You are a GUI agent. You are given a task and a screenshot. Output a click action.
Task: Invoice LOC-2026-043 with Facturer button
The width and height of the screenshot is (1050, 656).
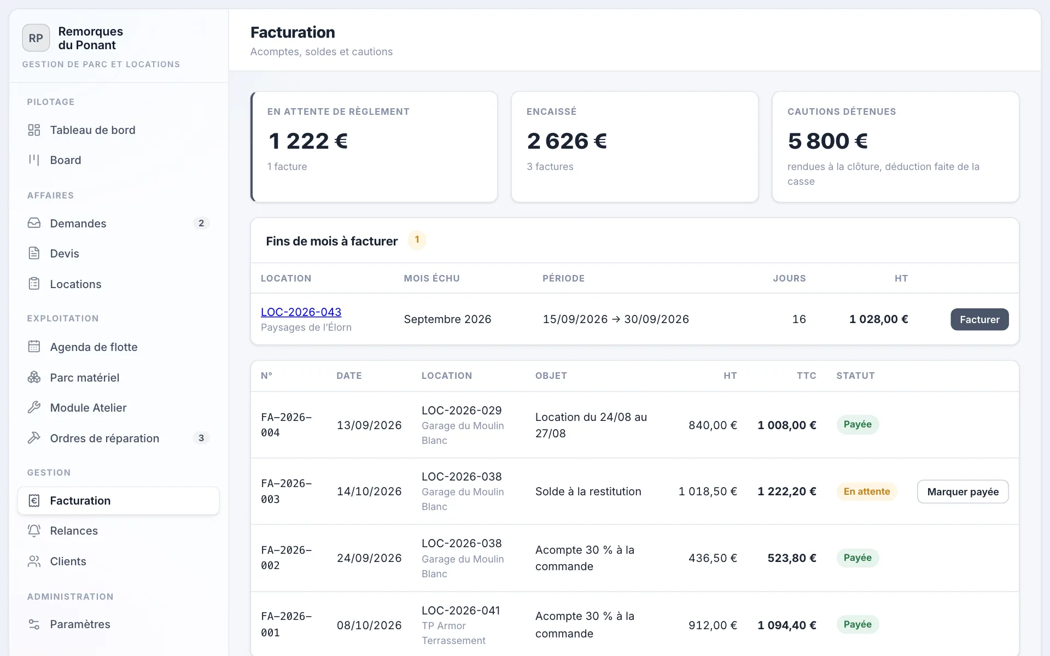(979, 319)
